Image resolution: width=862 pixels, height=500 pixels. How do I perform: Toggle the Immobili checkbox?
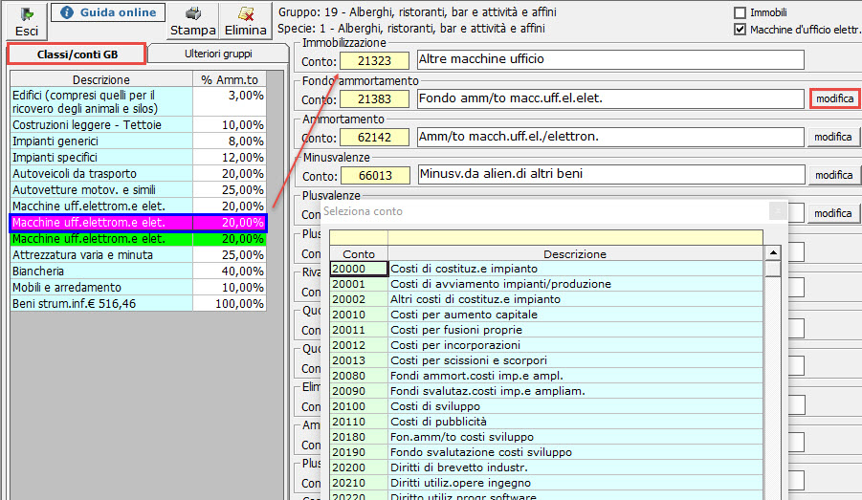(740, 12)
